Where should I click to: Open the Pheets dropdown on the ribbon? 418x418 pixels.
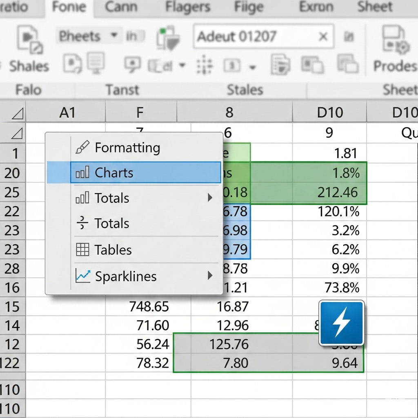[115, 36]
